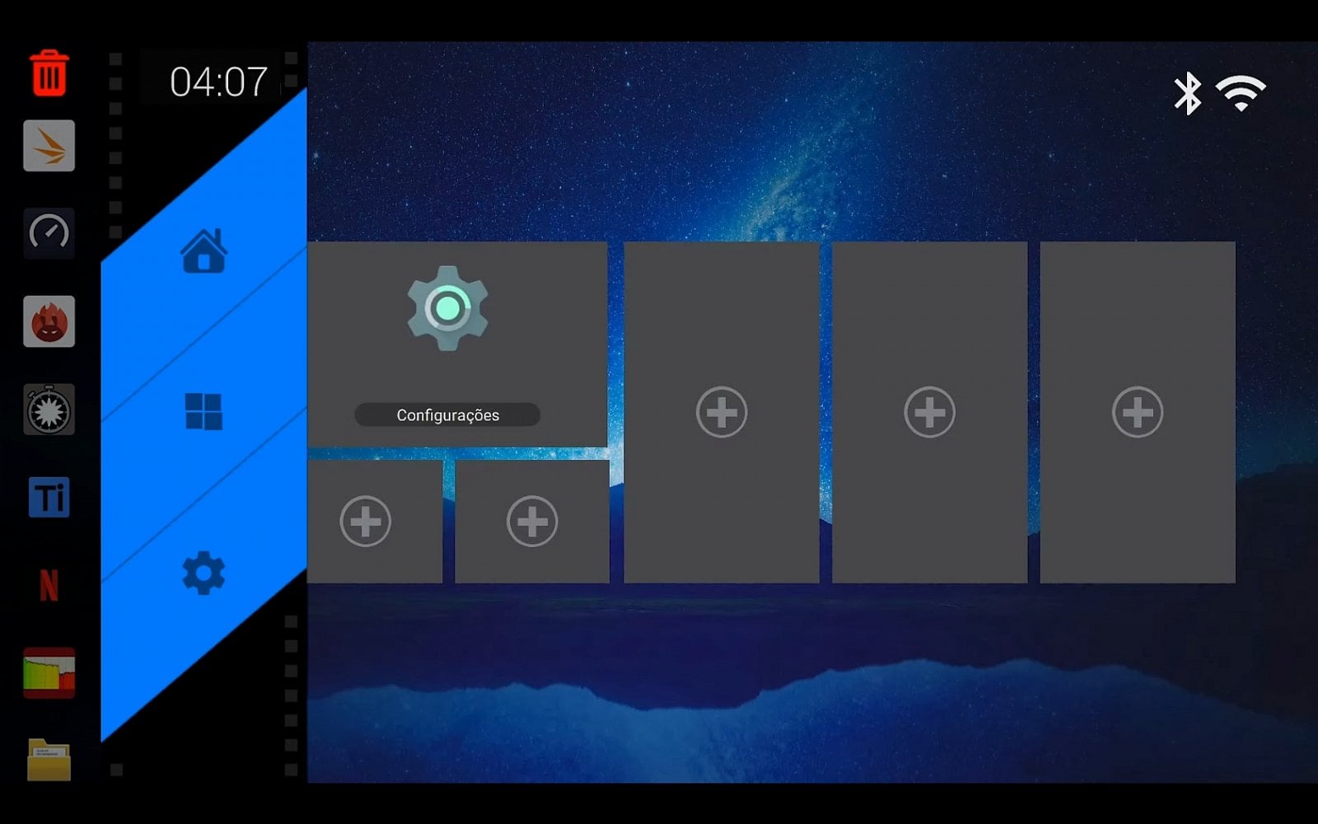1318x824 pixels.
Task: Launch Titanium Backup via the Ti icon
Action: [49, 499]
